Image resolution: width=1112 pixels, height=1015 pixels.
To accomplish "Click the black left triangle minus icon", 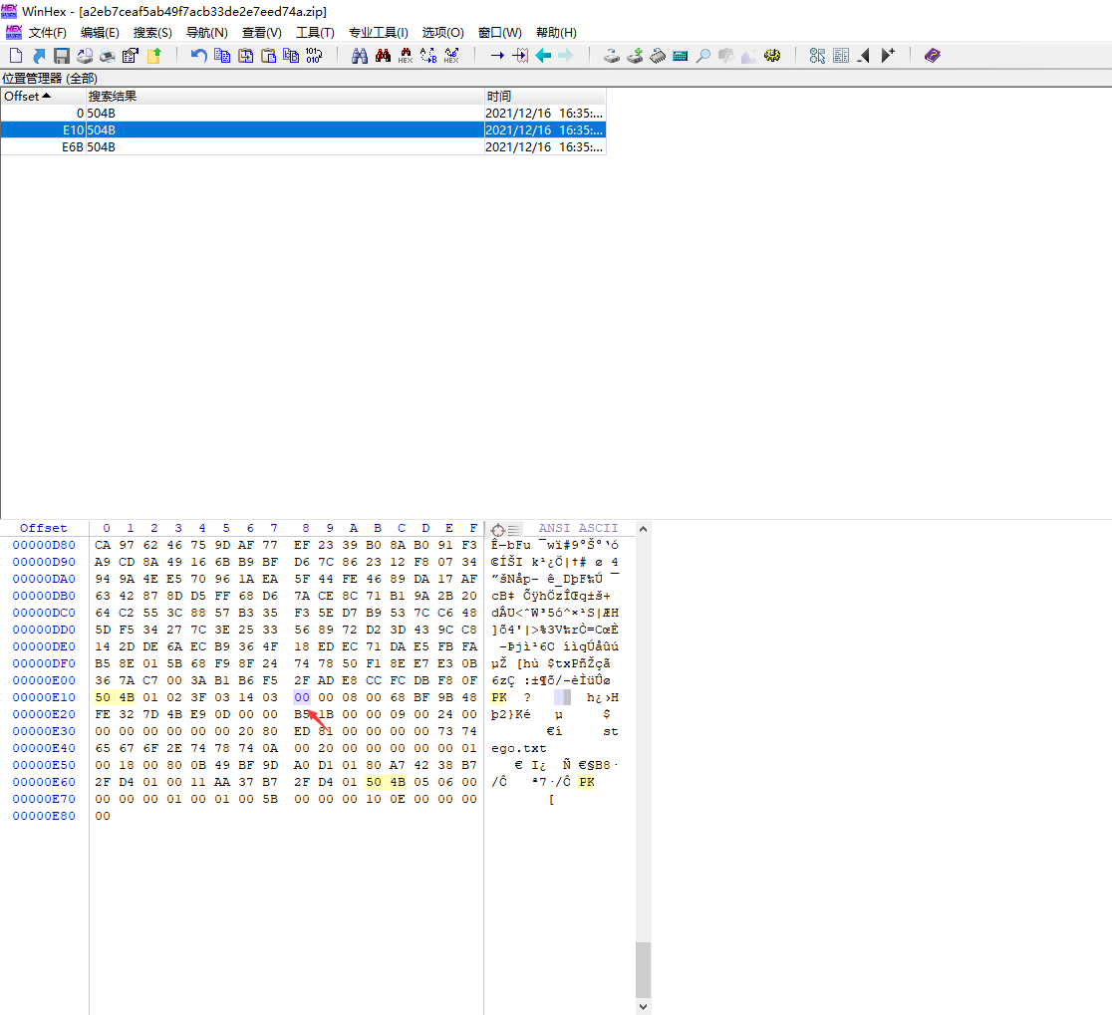I will coord(864,56).
